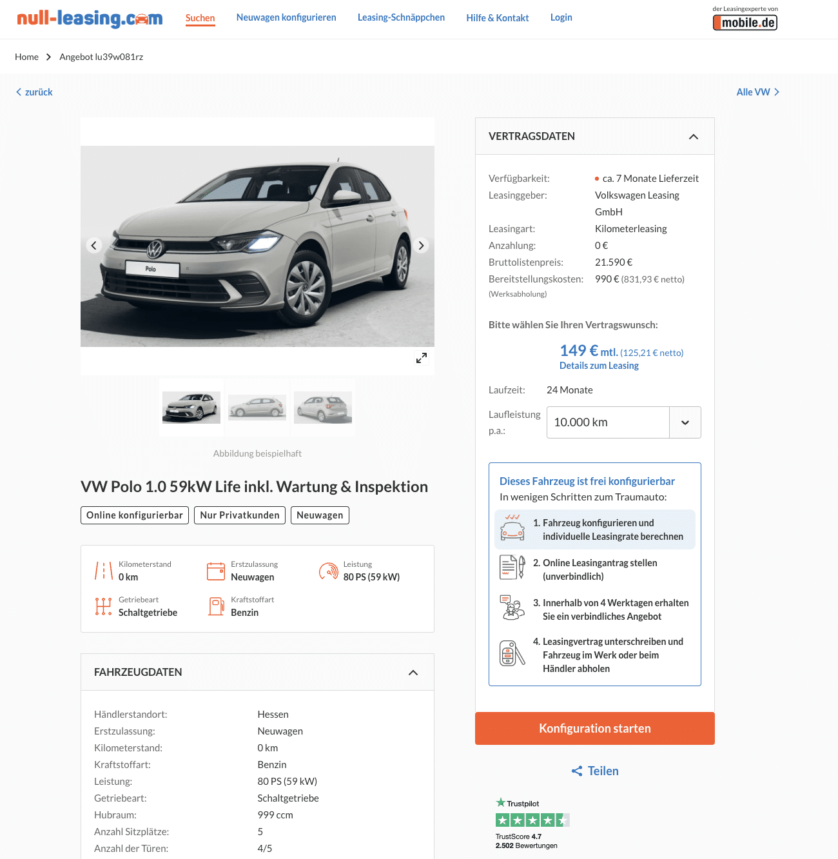The image size is (838, 859).
Task: Go to Leasing-Schnäppchen
Action: (x=401, y=17)
